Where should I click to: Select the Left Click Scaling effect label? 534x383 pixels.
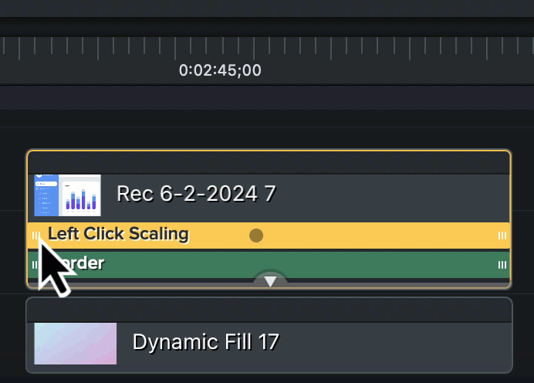pos(118,234)
